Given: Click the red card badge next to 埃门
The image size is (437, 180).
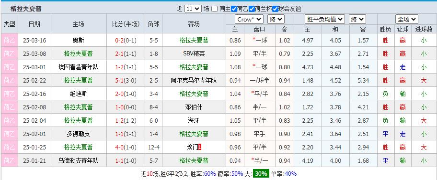Looking at the screenshot, I should [x=200, y=147].
